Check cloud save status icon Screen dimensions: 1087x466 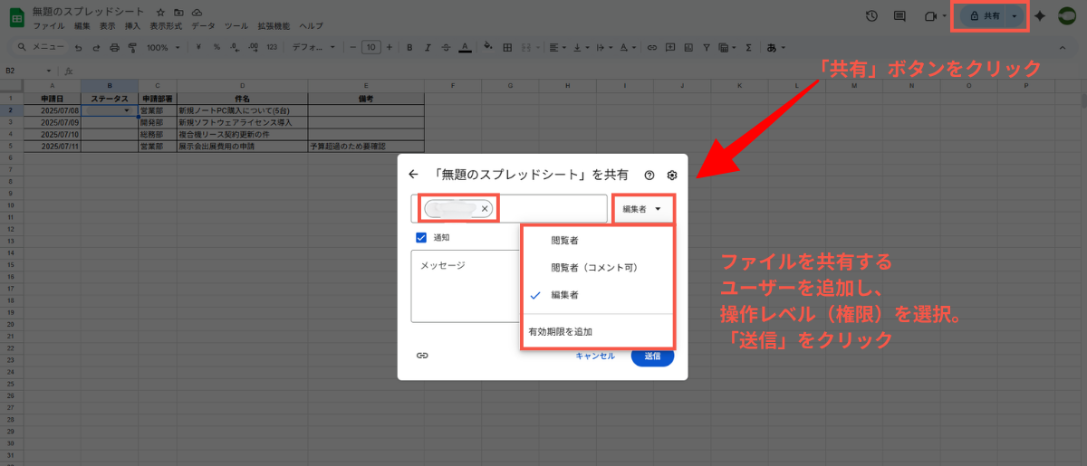197,12
